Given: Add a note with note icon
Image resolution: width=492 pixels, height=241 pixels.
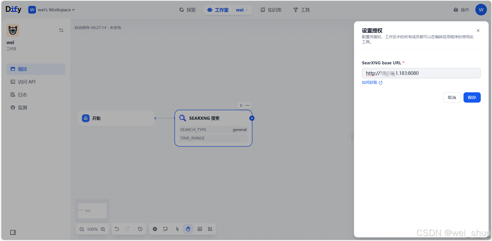Looking at the screenshot, I should [165, 229].
